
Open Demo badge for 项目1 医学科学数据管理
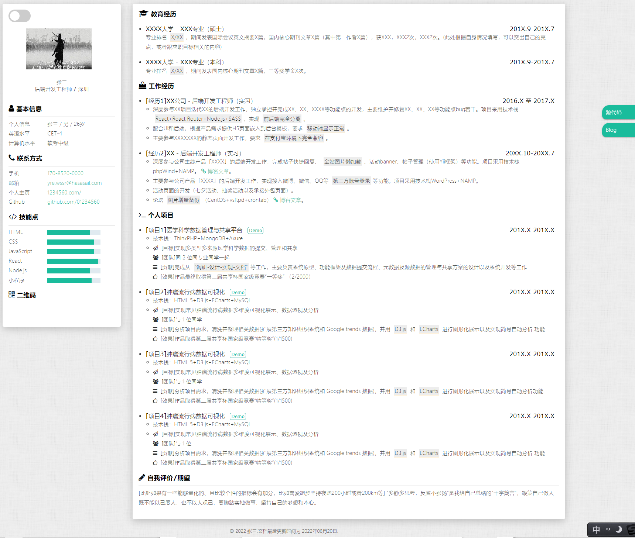pos(255,230)
